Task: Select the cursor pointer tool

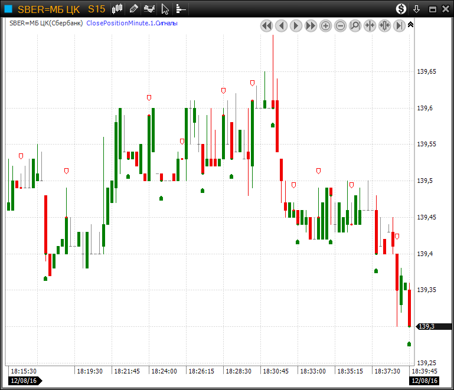Action: [165, 9]
